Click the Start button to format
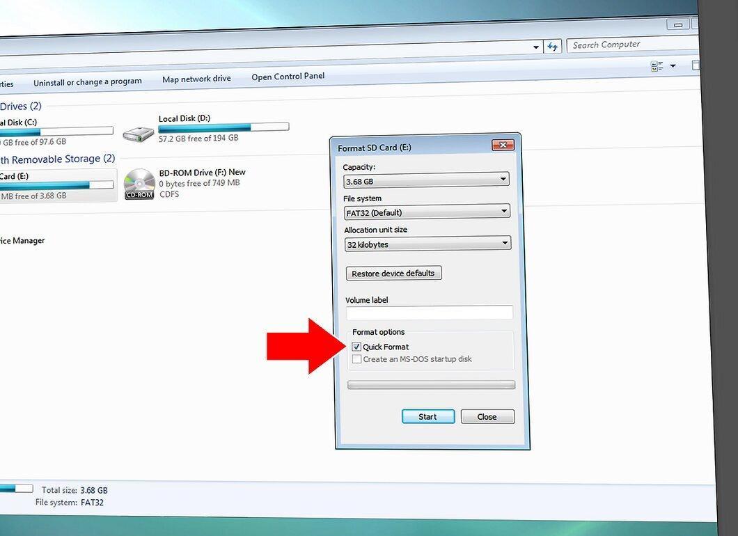The width and height of the screenshot is (738, 536). click(x=428, y=416)
